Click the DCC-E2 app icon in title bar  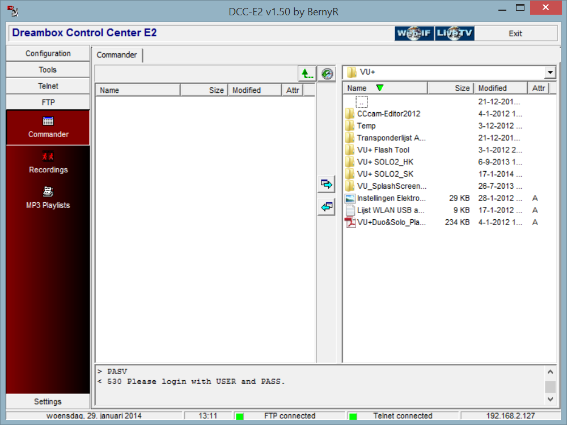point(13,11)
